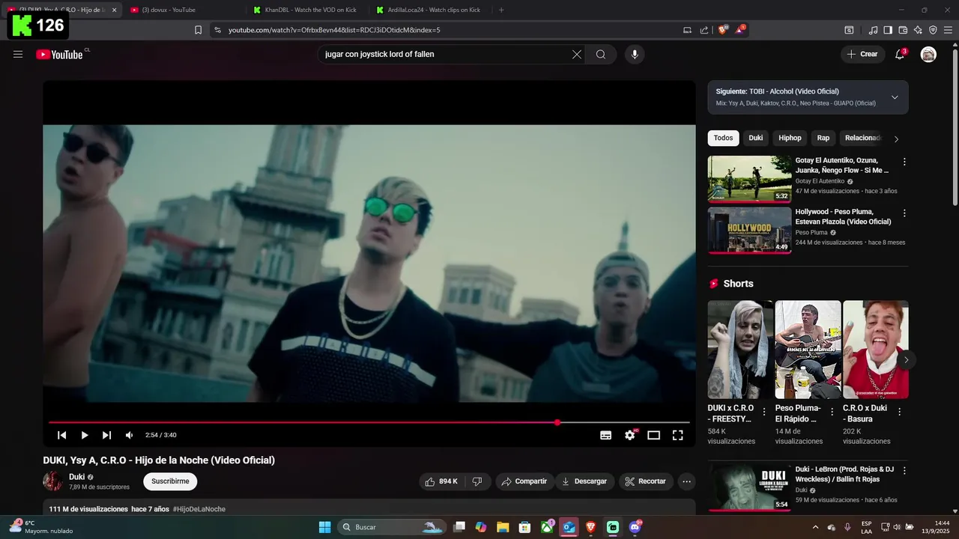The height and width of the screenshot is (539, 959).
Task: Switch to the dovux YouTube tab
Action: [174, 10]
